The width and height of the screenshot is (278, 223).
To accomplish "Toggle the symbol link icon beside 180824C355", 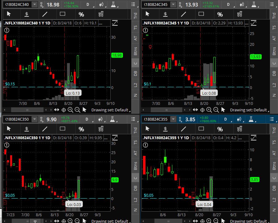I will click(x=180, y=119).
